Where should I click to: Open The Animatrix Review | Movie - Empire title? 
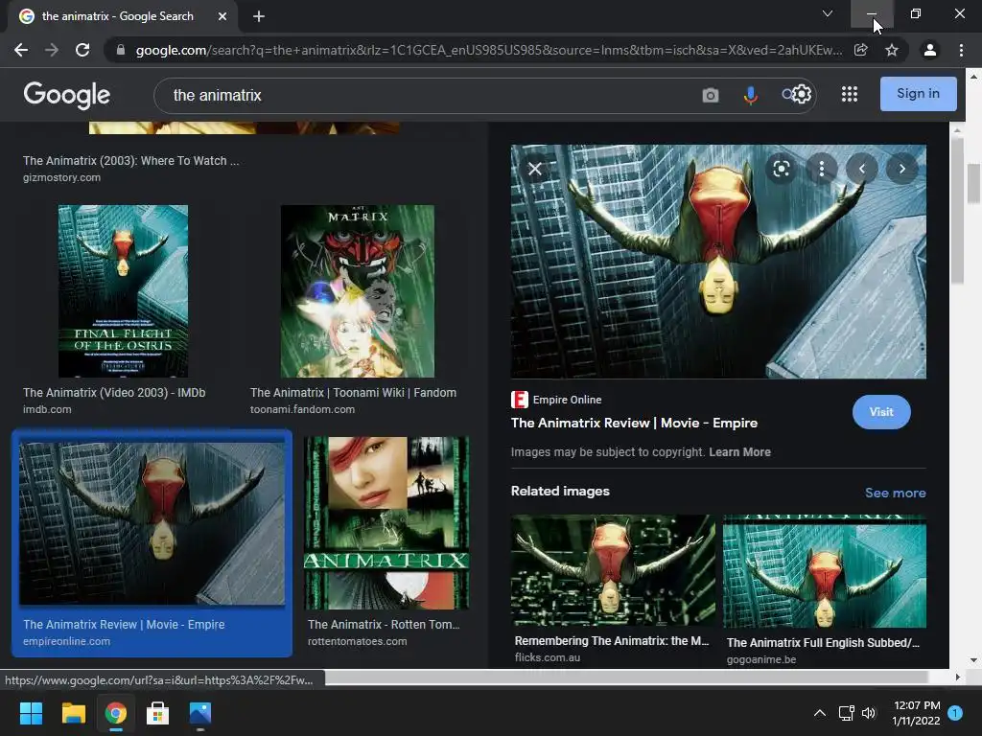(634, 423)
